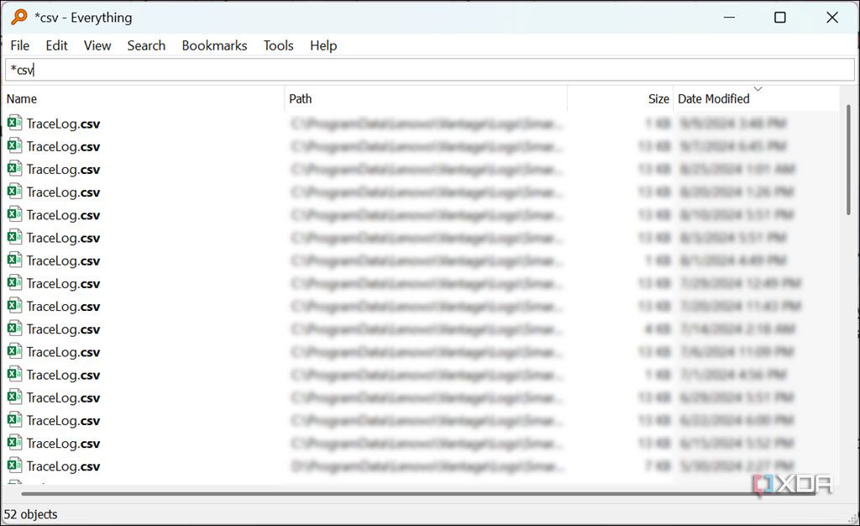860x526 pixels.
Task: Click the spreadsheet icon of the first TraceLog.csv
Action: coord(13,123)
